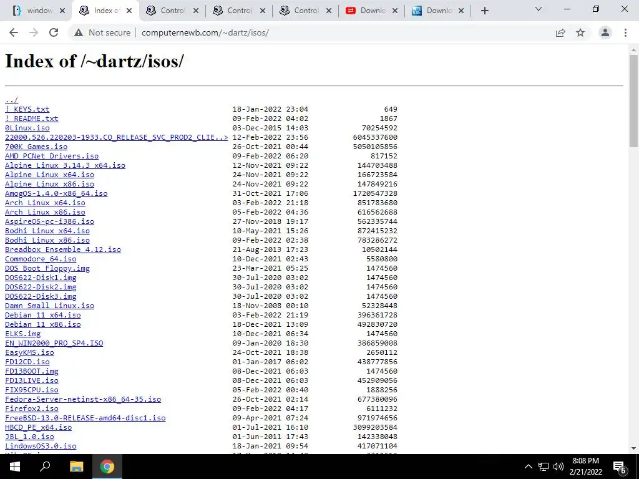639x479 pixels.
Task: Close the first 'window' tab
Action: (62, 11)
